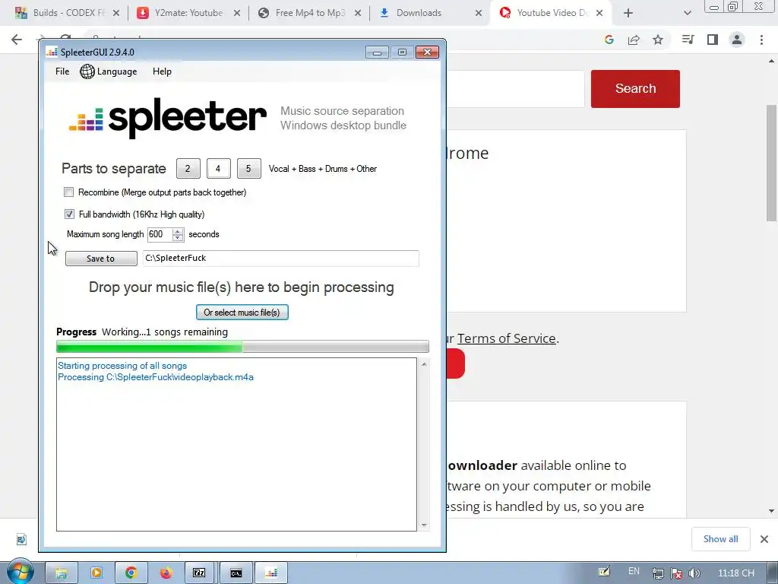Click the red Search button on webpage
Screen dimensions: 778x584
tap(635, 88)
